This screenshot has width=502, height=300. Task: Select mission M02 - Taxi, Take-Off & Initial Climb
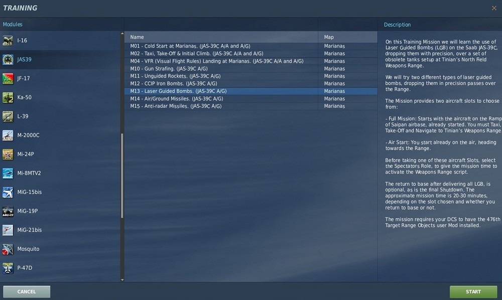point(250,53)
